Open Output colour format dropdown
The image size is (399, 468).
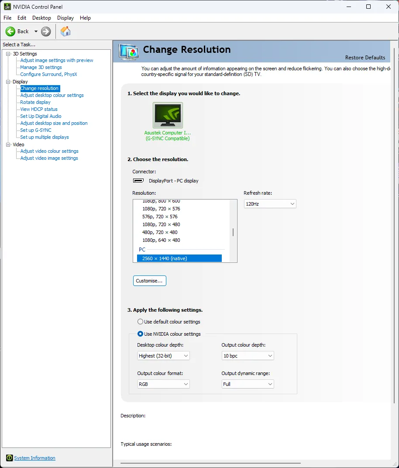click(164, 384)
